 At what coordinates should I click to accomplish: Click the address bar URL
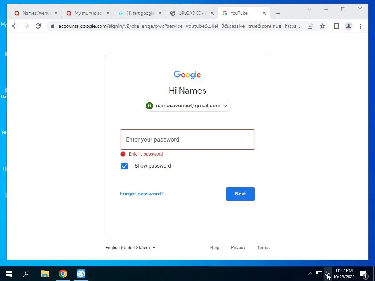(x=179, y=26)
